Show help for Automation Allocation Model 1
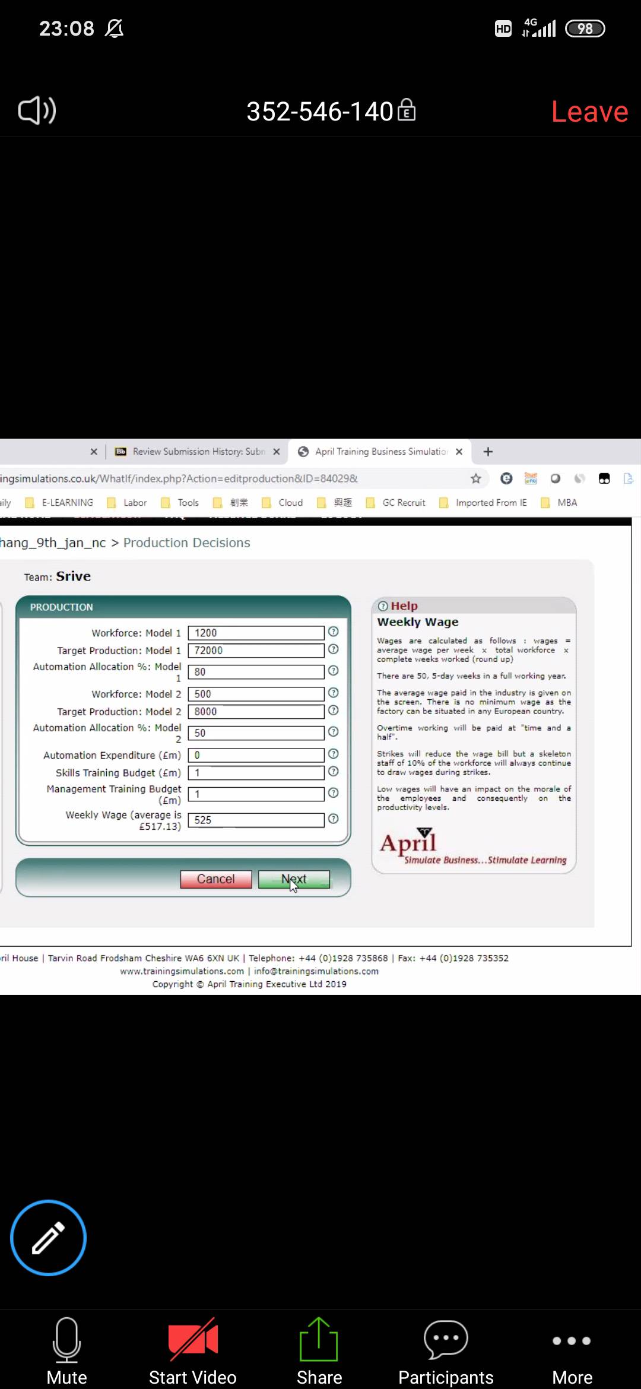 click(x=334, y=671)
